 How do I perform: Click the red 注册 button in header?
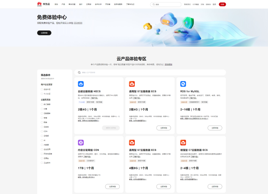[222, 4]
